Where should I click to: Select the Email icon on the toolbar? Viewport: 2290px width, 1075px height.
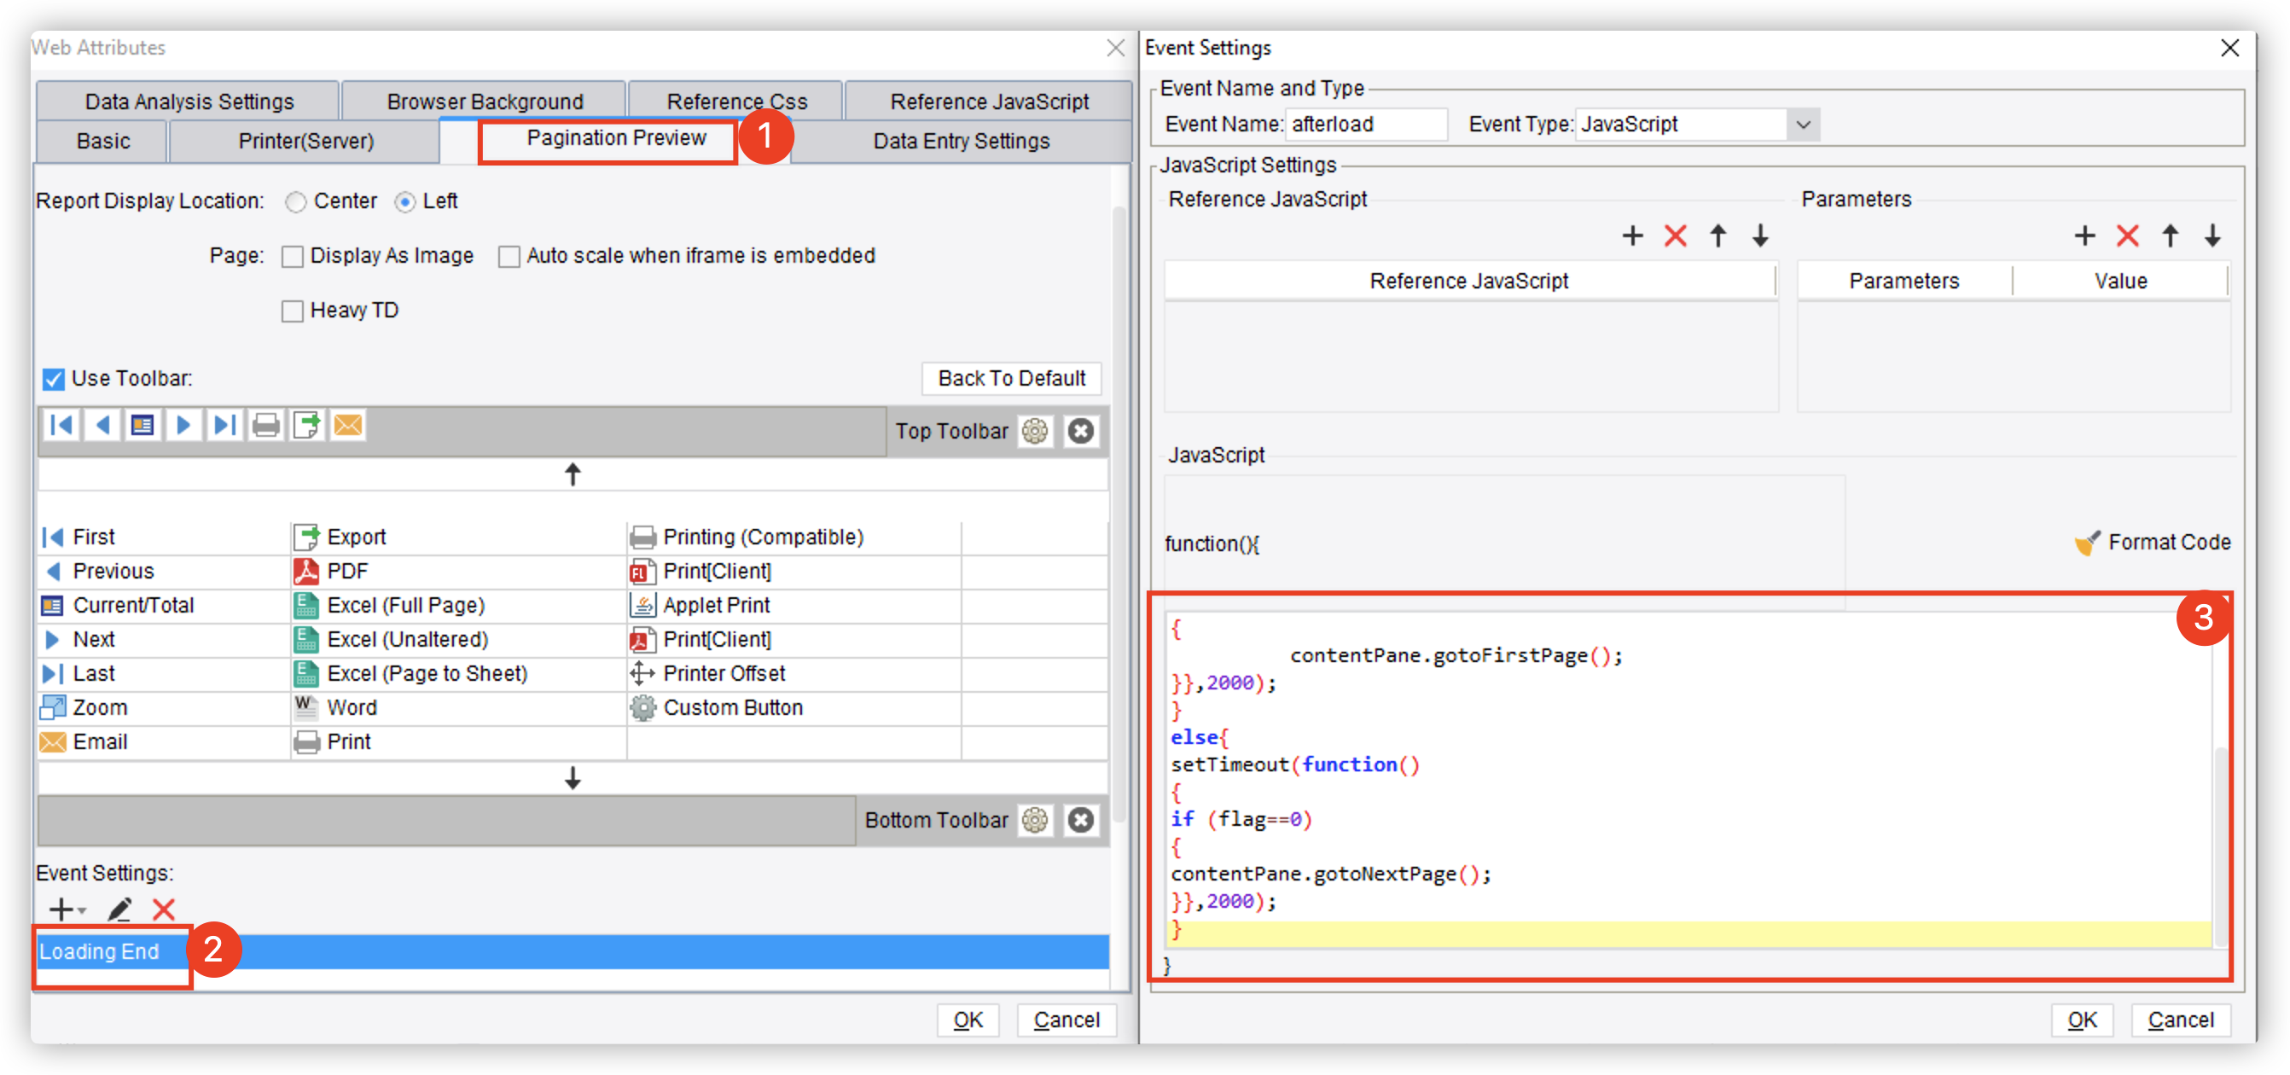(347, 425)
